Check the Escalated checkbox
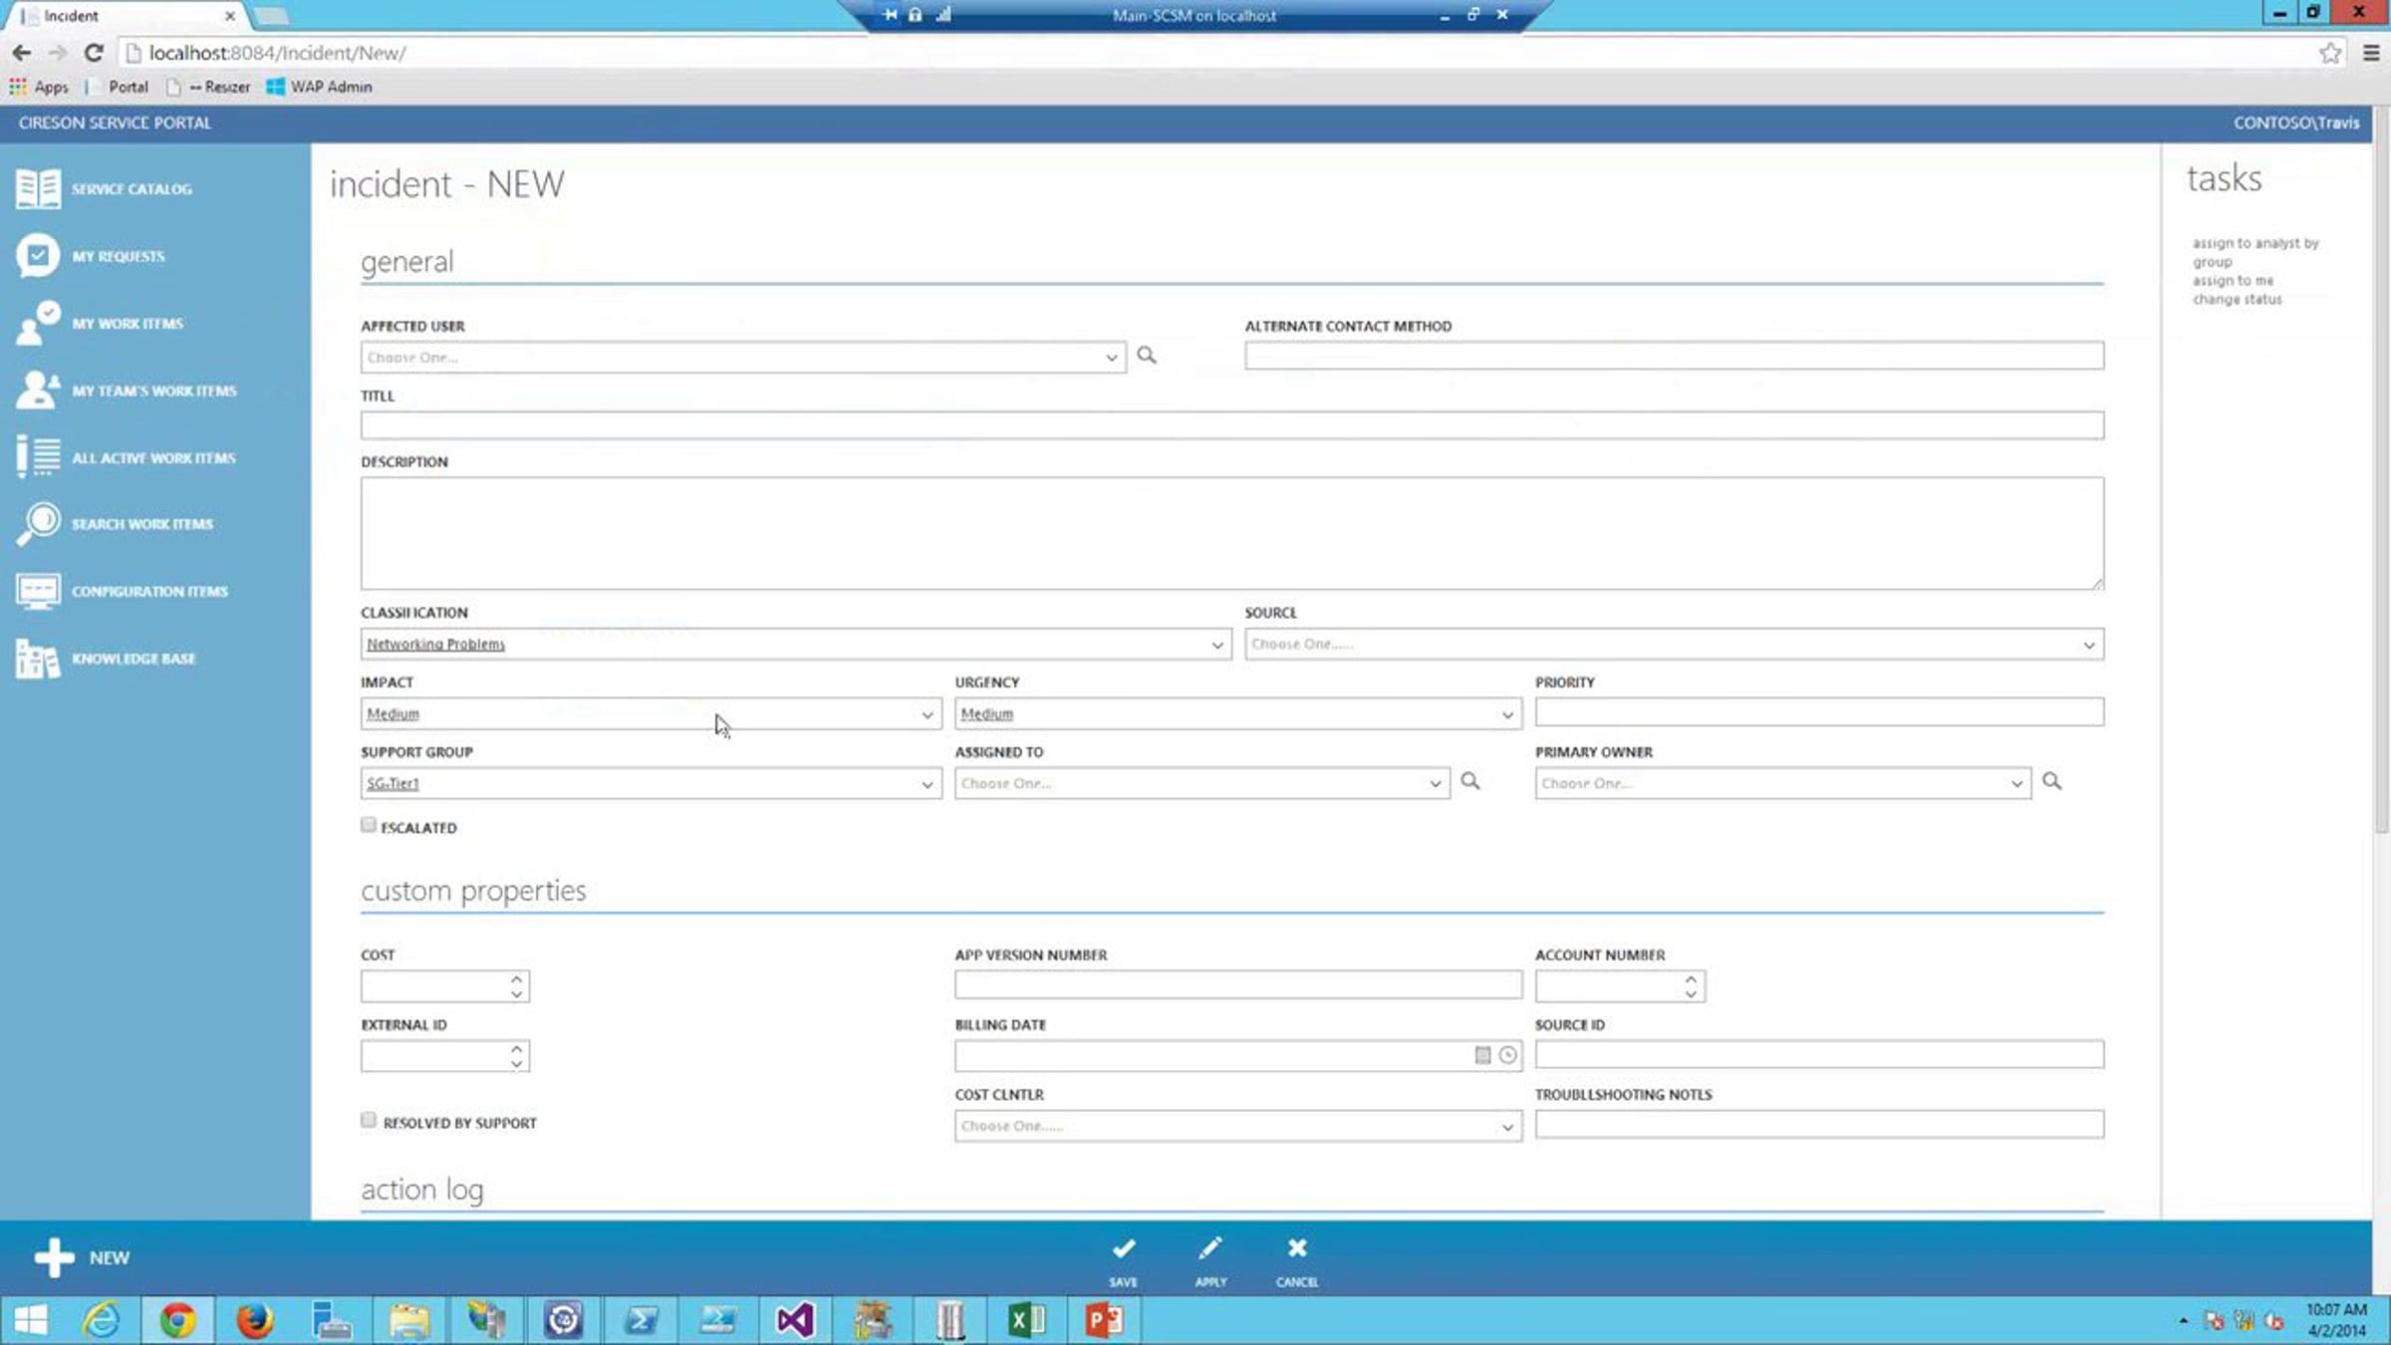 (x=369, y=825)
